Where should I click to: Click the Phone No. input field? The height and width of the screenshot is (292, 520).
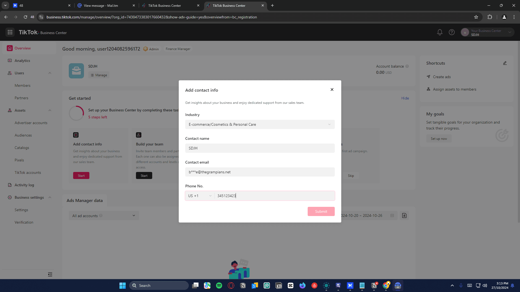pos(274,196)
